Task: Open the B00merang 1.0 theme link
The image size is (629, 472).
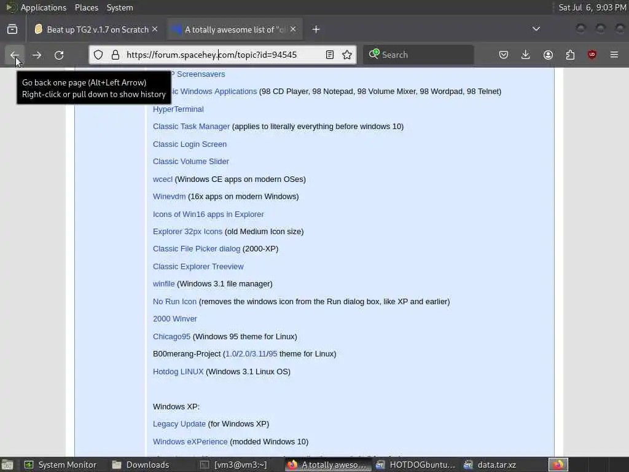Action: point(231,354)
